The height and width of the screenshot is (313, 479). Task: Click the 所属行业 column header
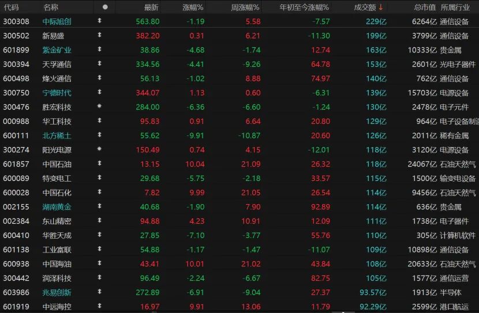(x=455, y=7)
